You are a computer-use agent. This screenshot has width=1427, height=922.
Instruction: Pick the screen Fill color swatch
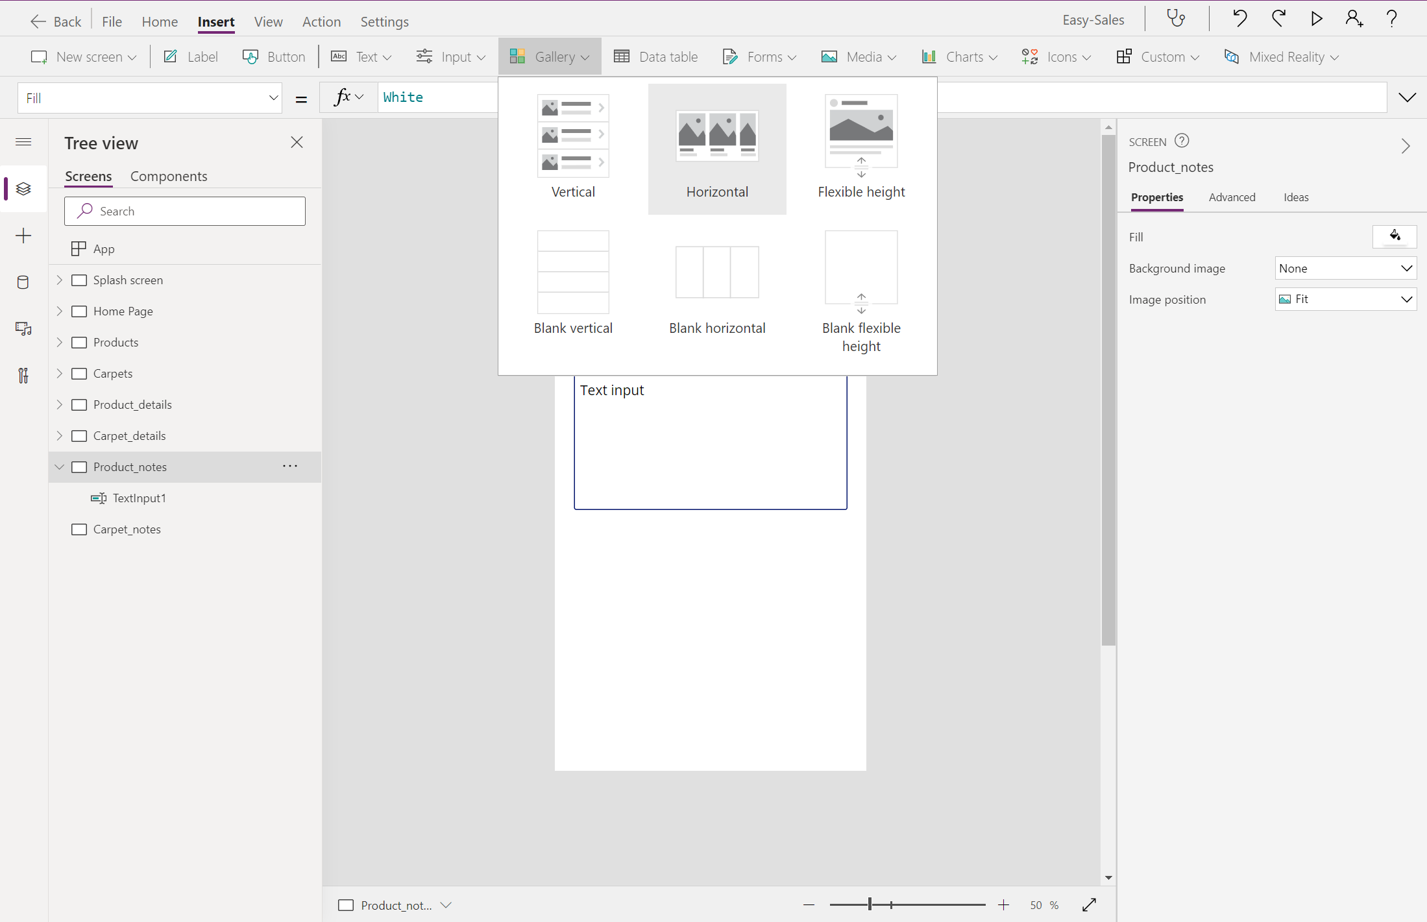(x=1394, y=237)
